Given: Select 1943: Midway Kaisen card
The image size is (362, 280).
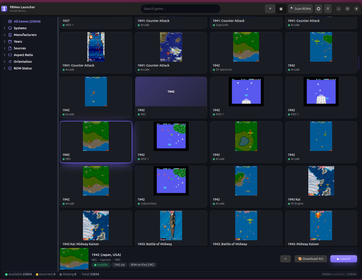Looking at the screenshot, I should (x=321, y=228).
